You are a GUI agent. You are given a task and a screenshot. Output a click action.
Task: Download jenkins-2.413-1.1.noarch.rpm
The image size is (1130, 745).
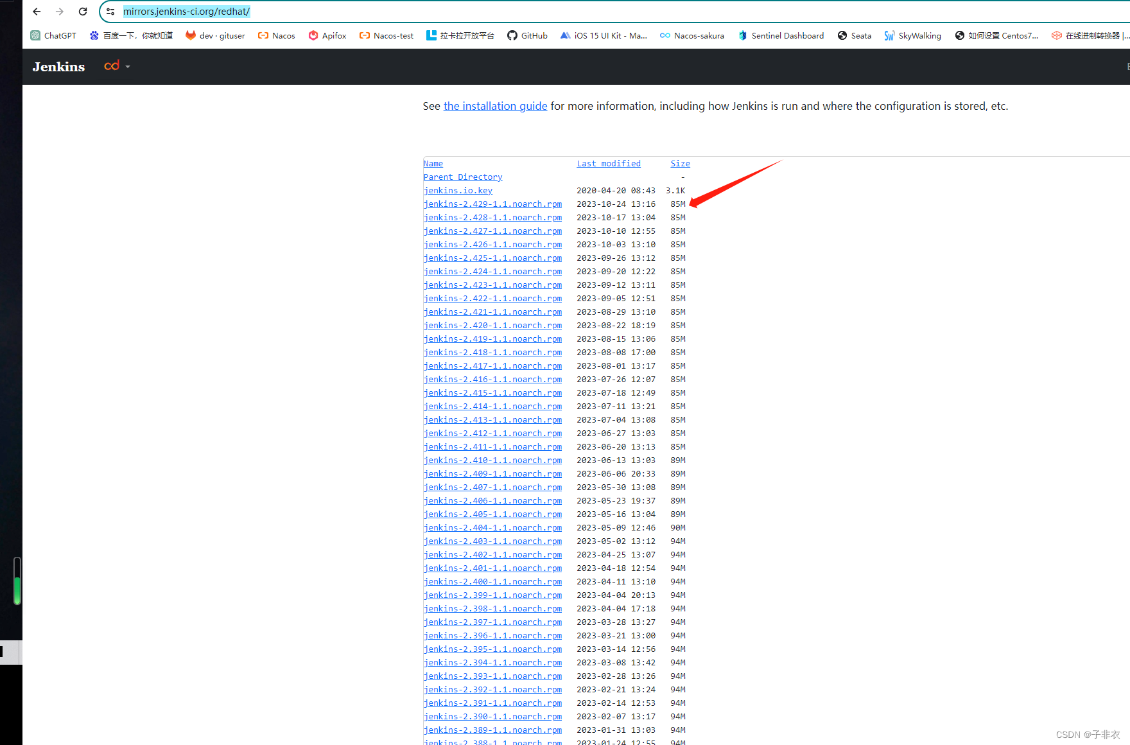[492, 420]
